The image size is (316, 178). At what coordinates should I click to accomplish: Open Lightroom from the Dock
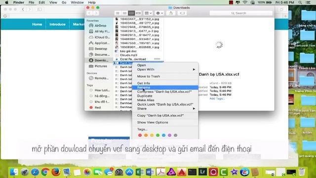pos(202,172)
